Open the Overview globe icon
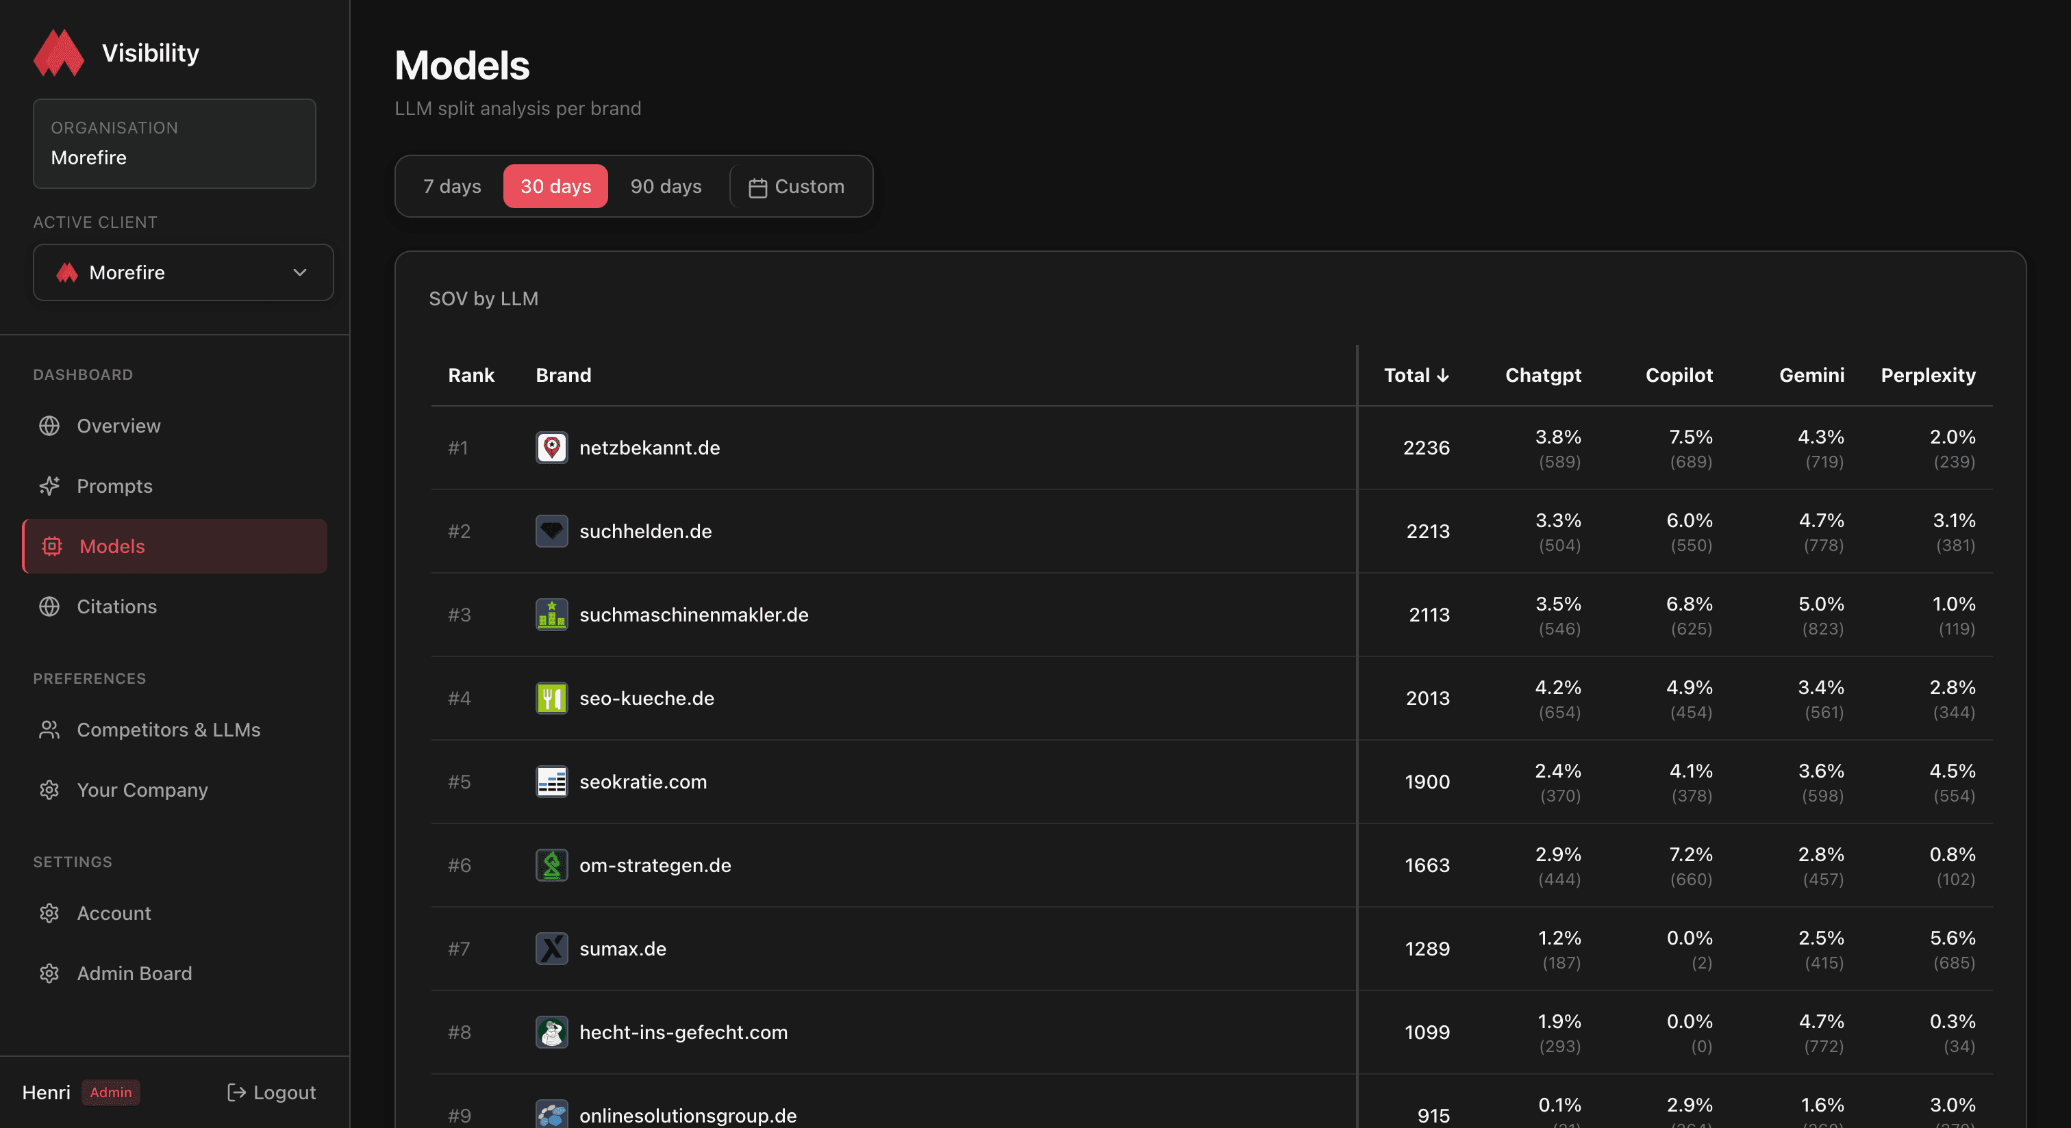This screenshot has height=1128, width=2071. point(49,426)
